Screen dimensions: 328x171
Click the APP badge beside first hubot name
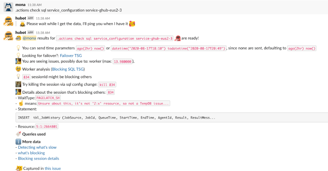(x=30, y=18)
